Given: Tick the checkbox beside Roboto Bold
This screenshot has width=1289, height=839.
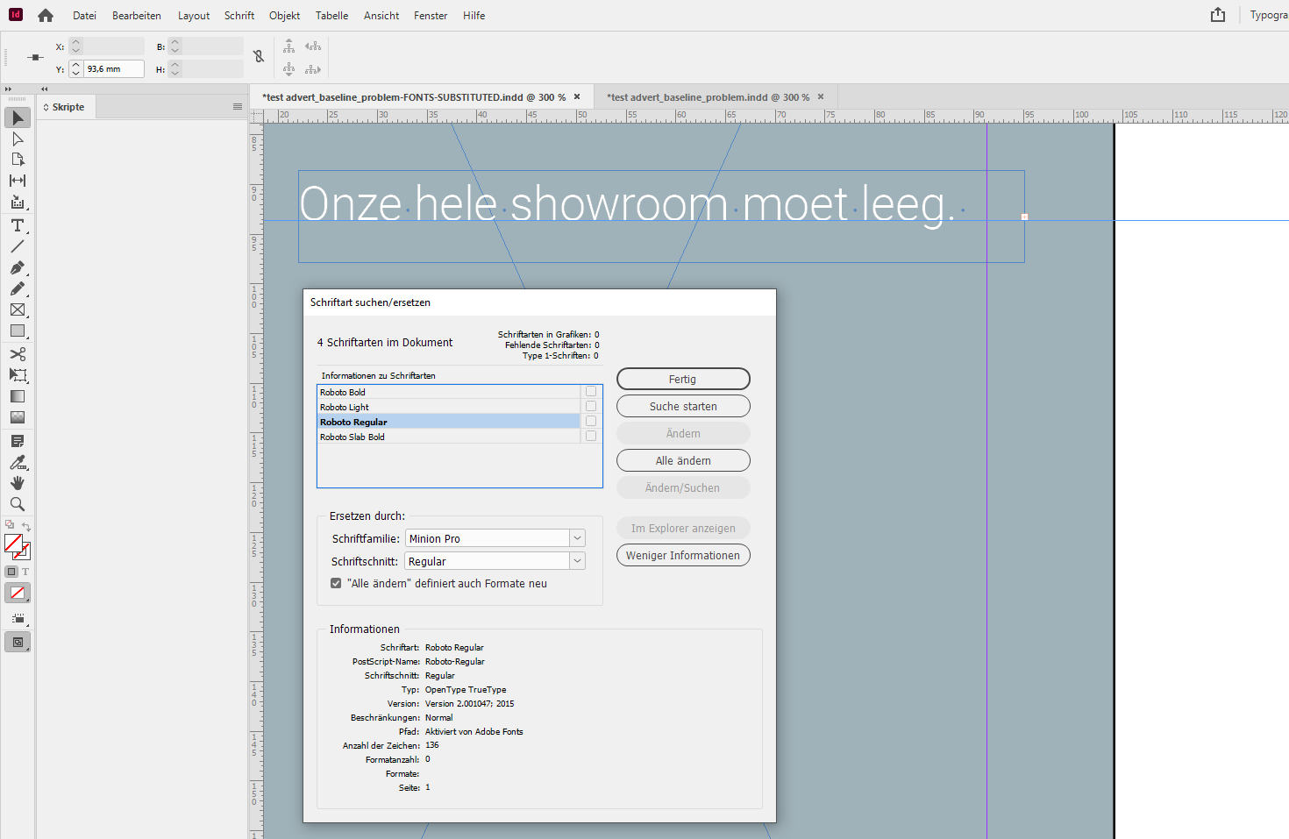Looking at the screenshot, I should tap(590, 391).
